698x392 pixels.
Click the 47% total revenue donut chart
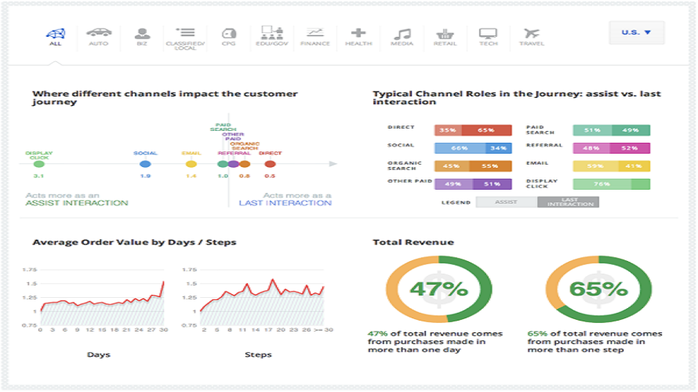click(439, 289)
